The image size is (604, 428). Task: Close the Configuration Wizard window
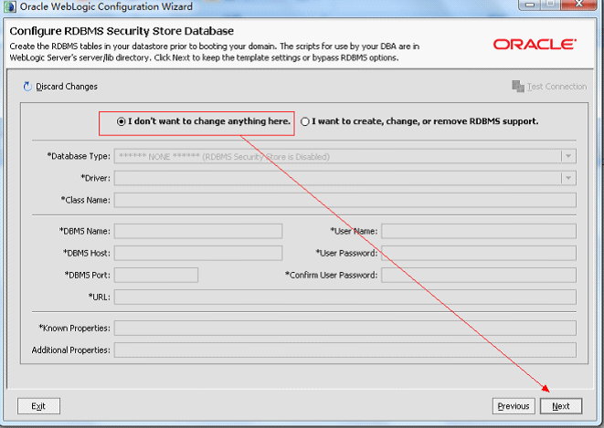point(579,5)
